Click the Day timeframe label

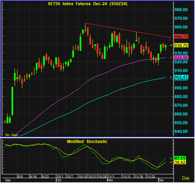pos(186,178)
